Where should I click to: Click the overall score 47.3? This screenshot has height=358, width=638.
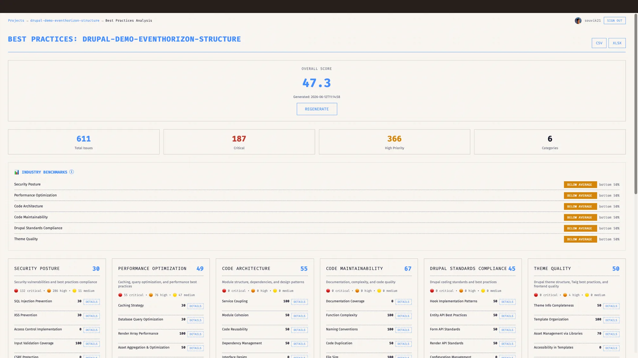(x=317, y=83)
